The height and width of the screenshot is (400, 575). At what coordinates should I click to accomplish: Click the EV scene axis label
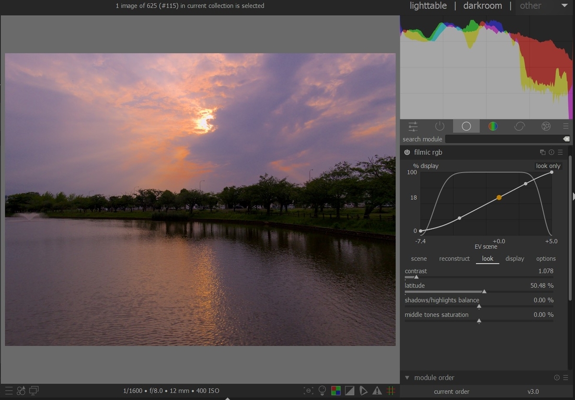tap(486, 247)
